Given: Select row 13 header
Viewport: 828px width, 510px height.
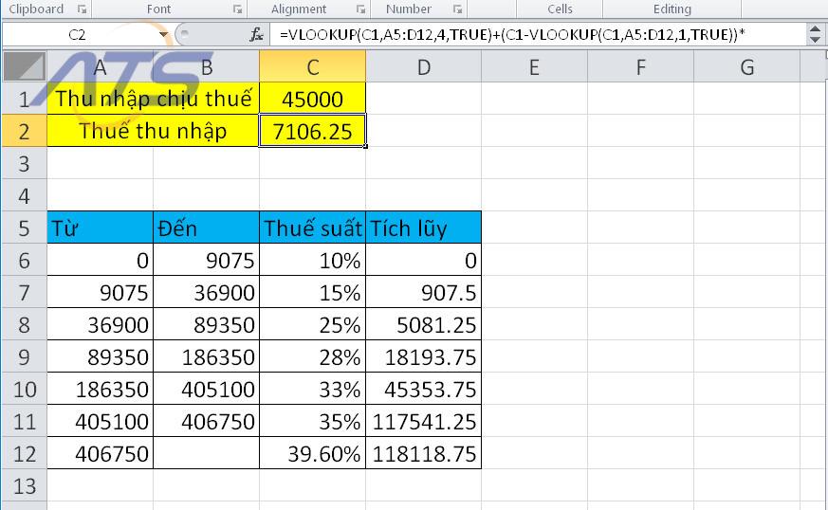Looking at the screenshot, I should [x=23, y=486].
